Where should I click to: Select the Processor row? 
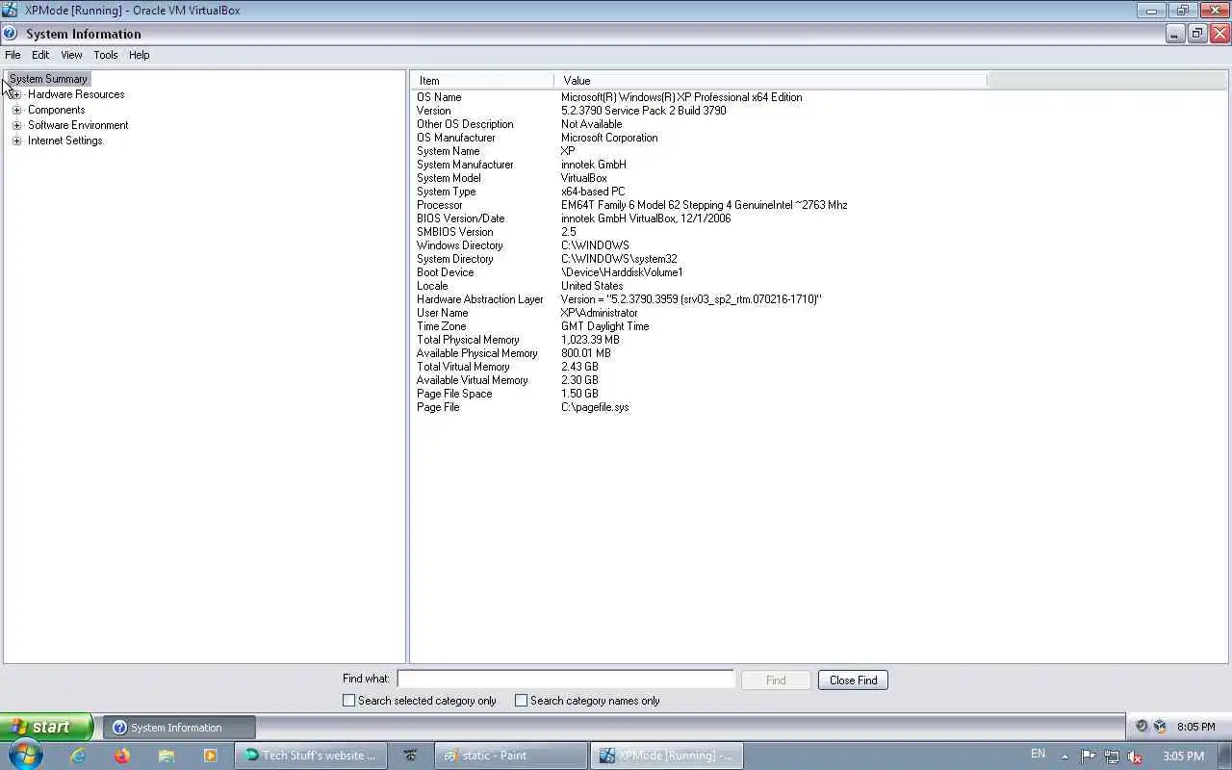click(x=699, y=205)
